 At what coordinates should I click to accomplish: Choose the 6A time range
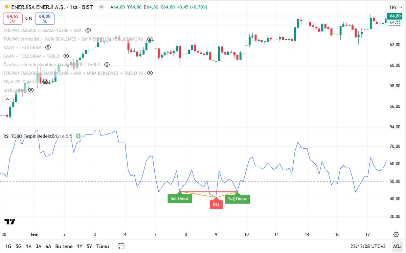click(x=48, y=246)
